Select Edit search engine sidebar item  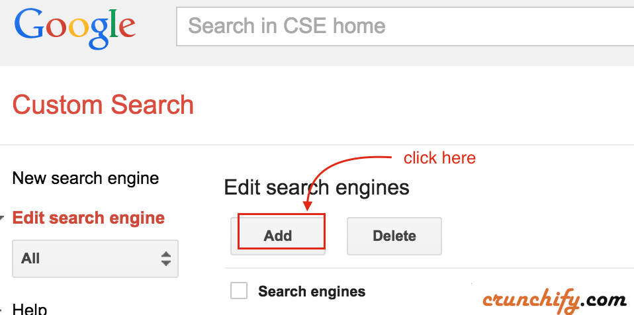[89, 218]
